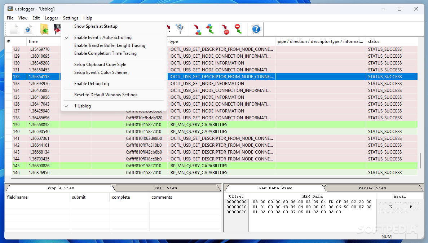Viewport: 428px width, 243px height.
Task: Open help with the blue question mark icon
Action: [x=256, y=29]
